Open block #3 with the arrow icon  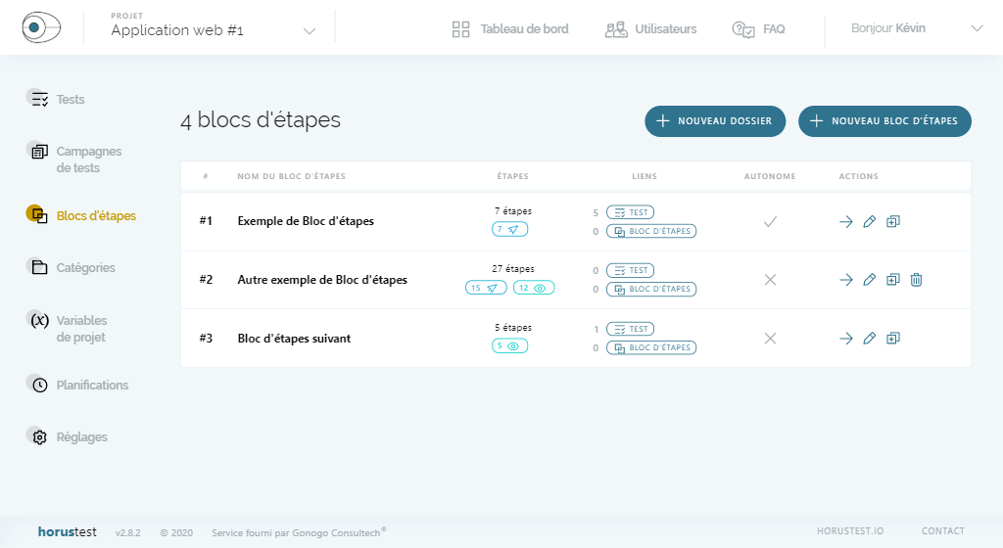[x=846, y=339]
